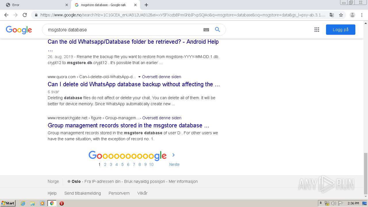Click the Google logo in header
Screen dimensions: 368x207
coord(19,30)
